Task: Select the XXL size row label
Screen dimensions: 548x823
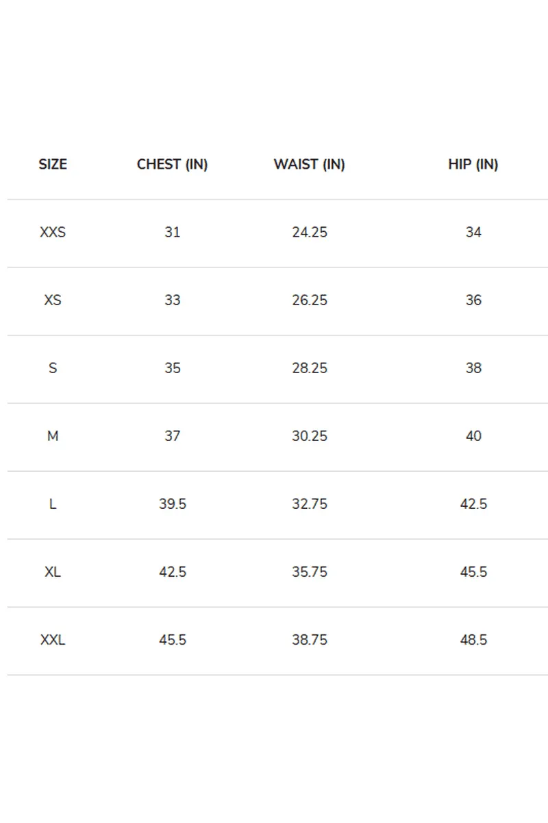Action: (x=53, y=640)
